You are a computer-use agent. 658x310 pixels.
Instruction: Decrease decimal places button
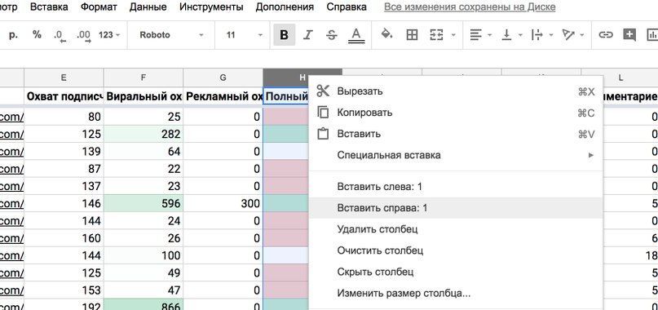[x=60, y=35]
